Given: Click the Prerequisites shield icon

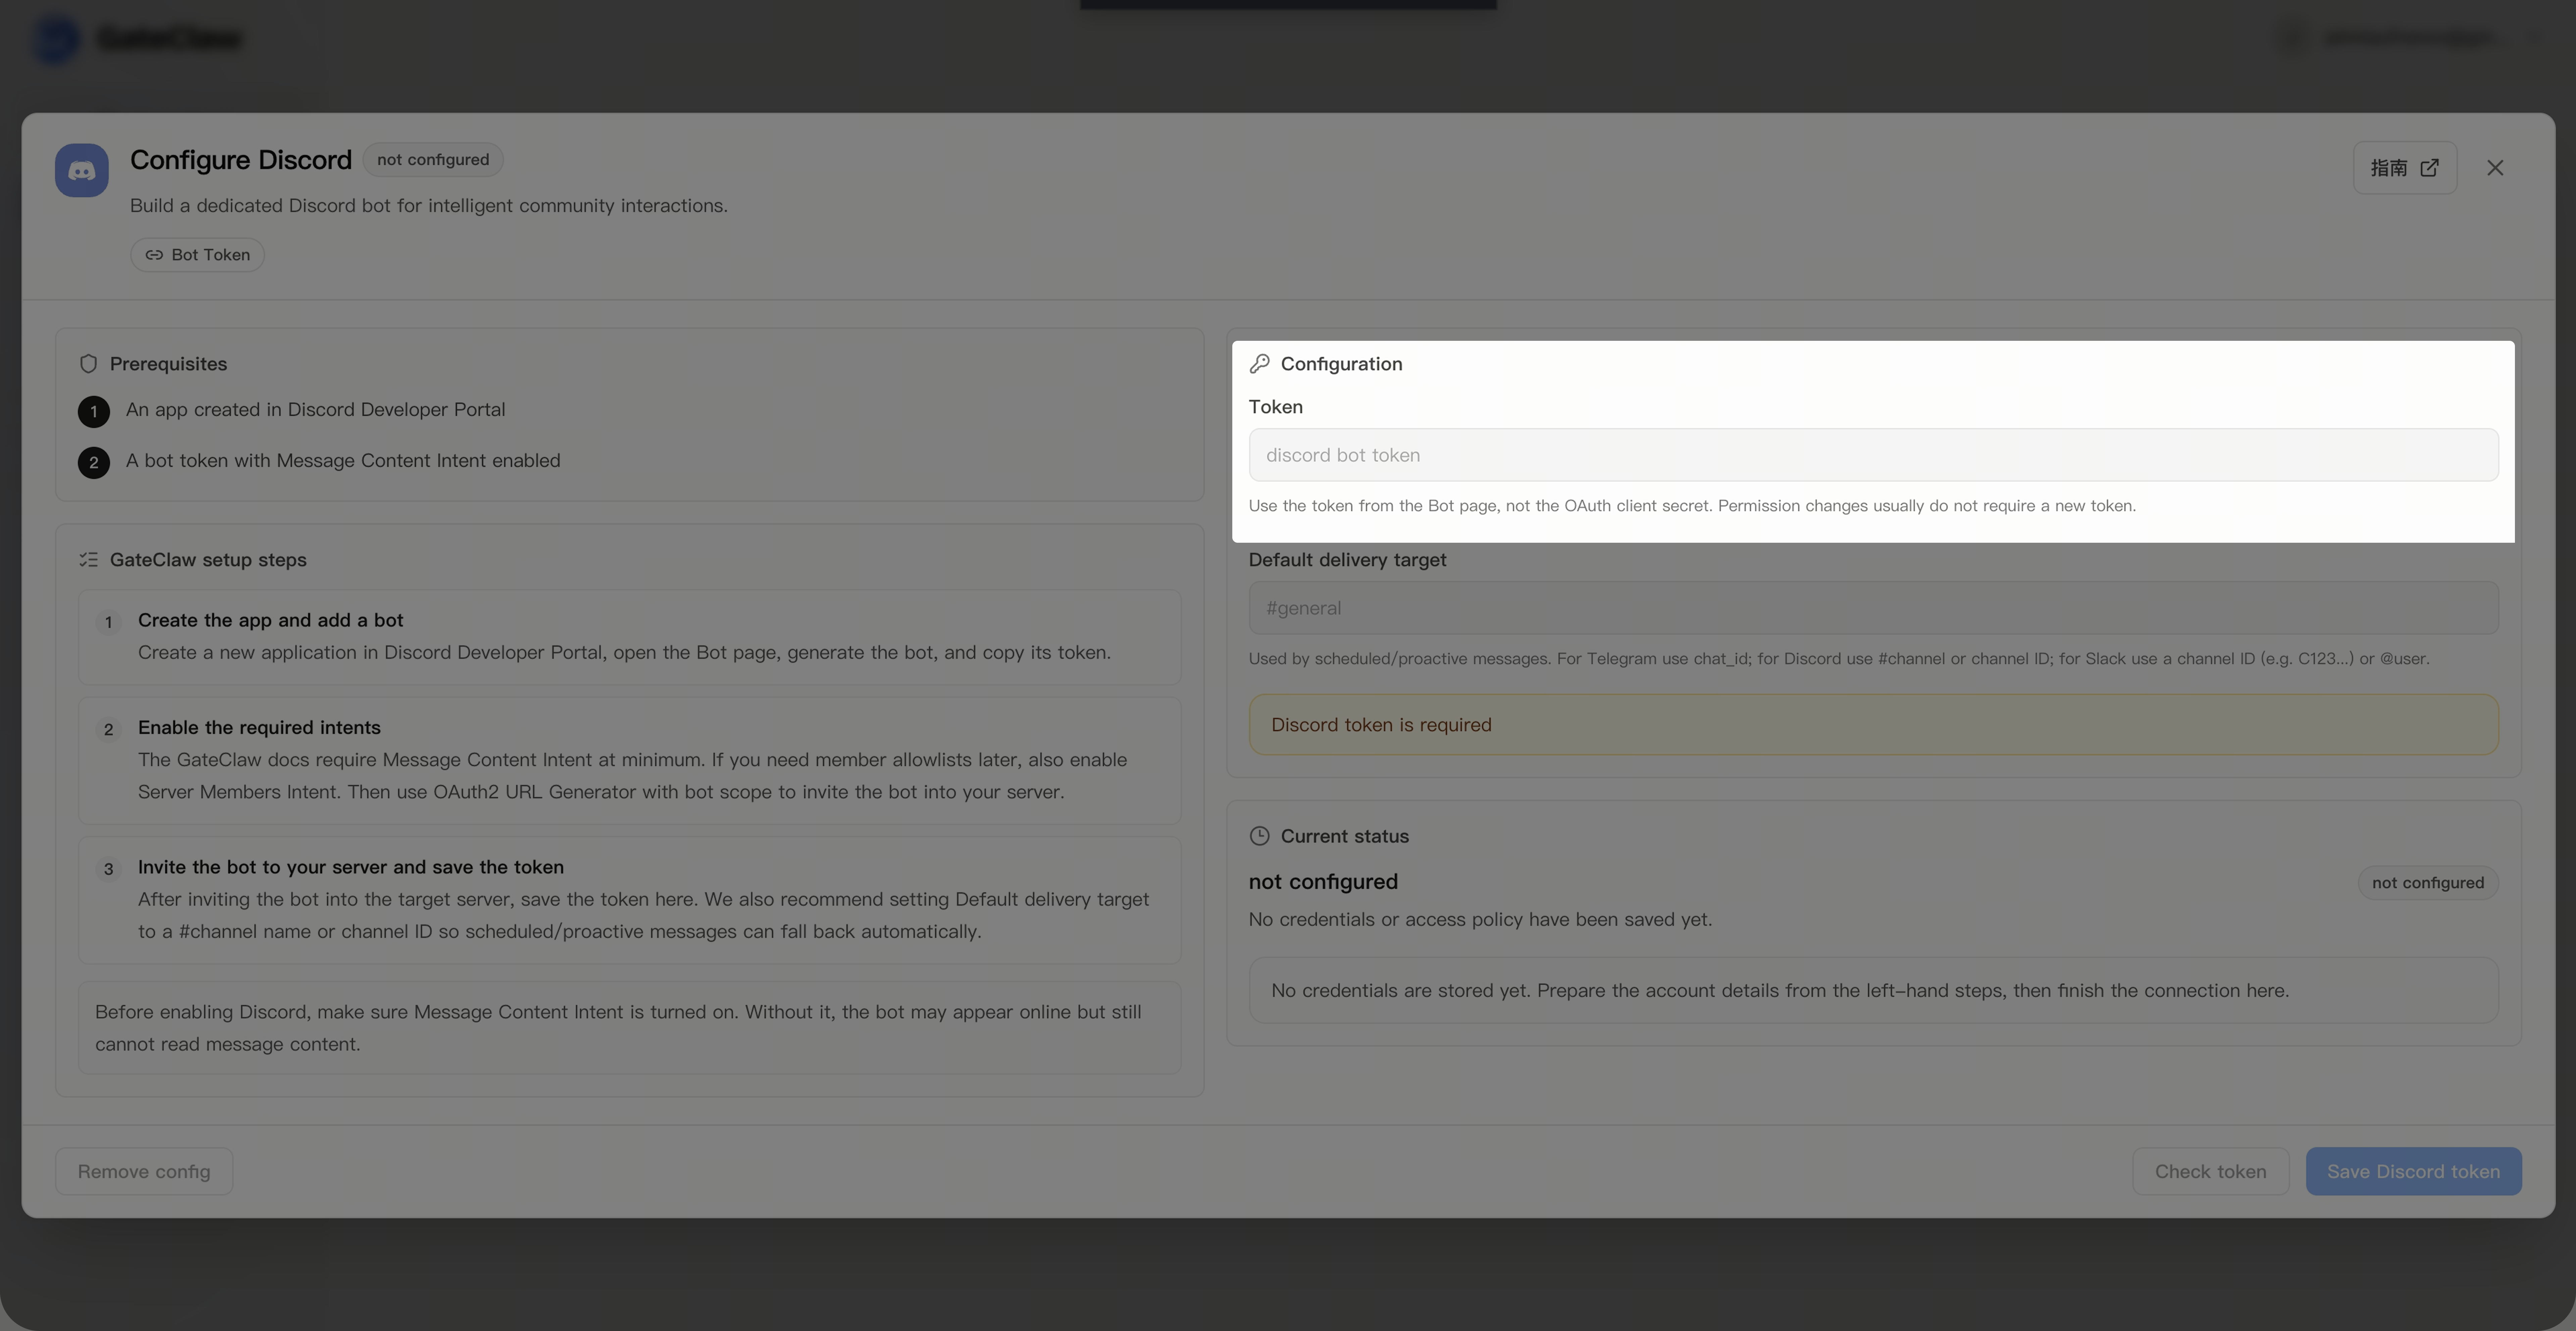Looking at the screenshot, I should (x=88, y=364).
